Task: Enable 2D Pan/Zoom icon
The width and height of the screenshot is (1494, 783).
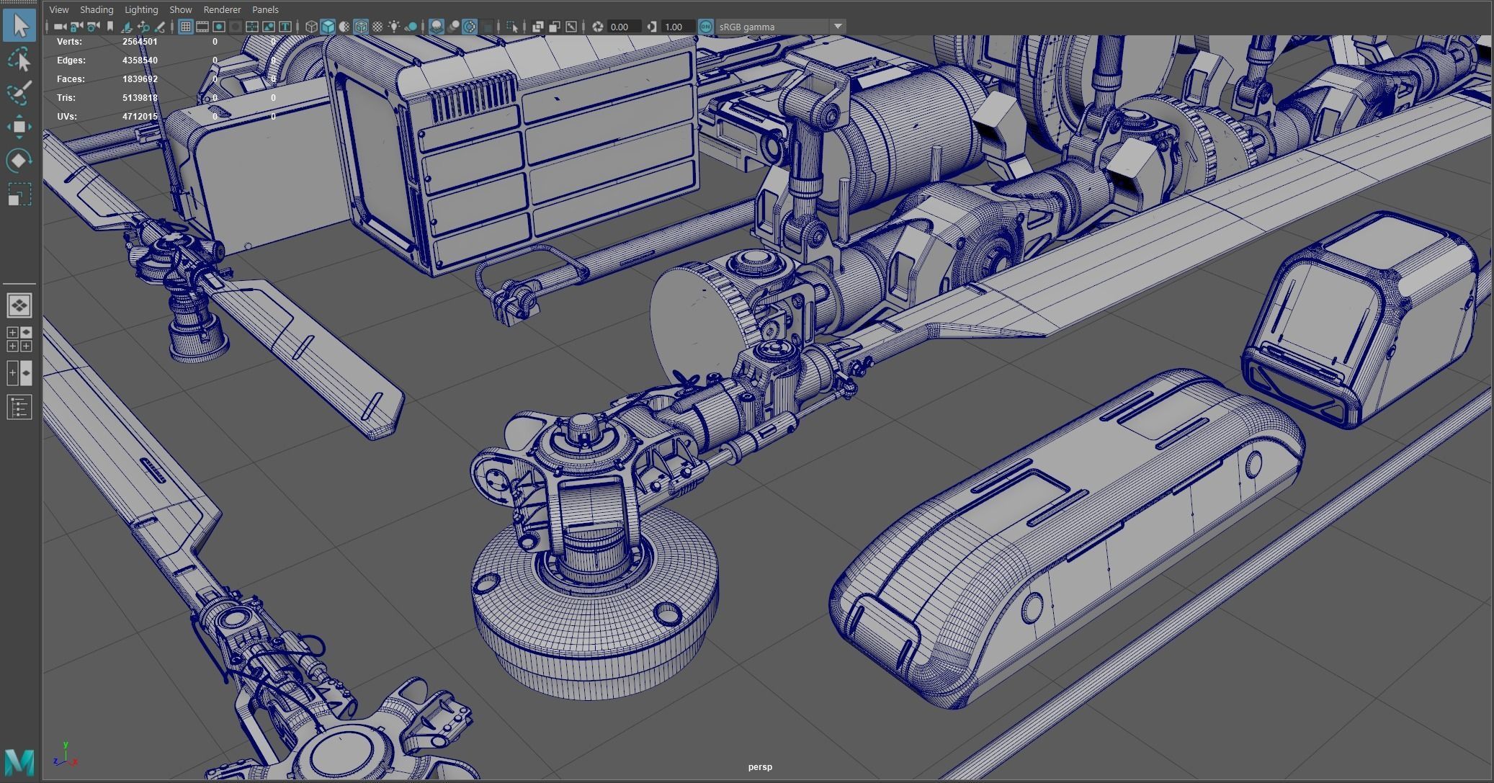Action: coord(143,27)
